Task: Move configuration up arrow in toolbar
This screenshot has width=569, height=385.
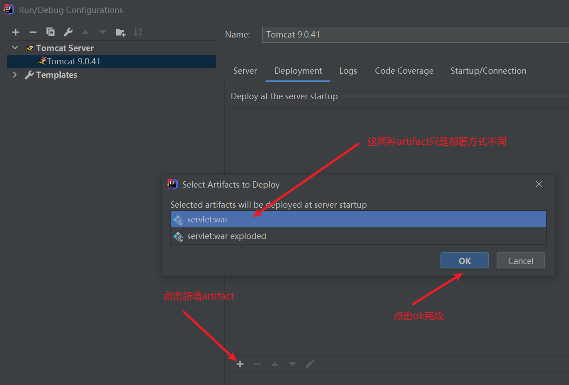Action: (85, 32)
